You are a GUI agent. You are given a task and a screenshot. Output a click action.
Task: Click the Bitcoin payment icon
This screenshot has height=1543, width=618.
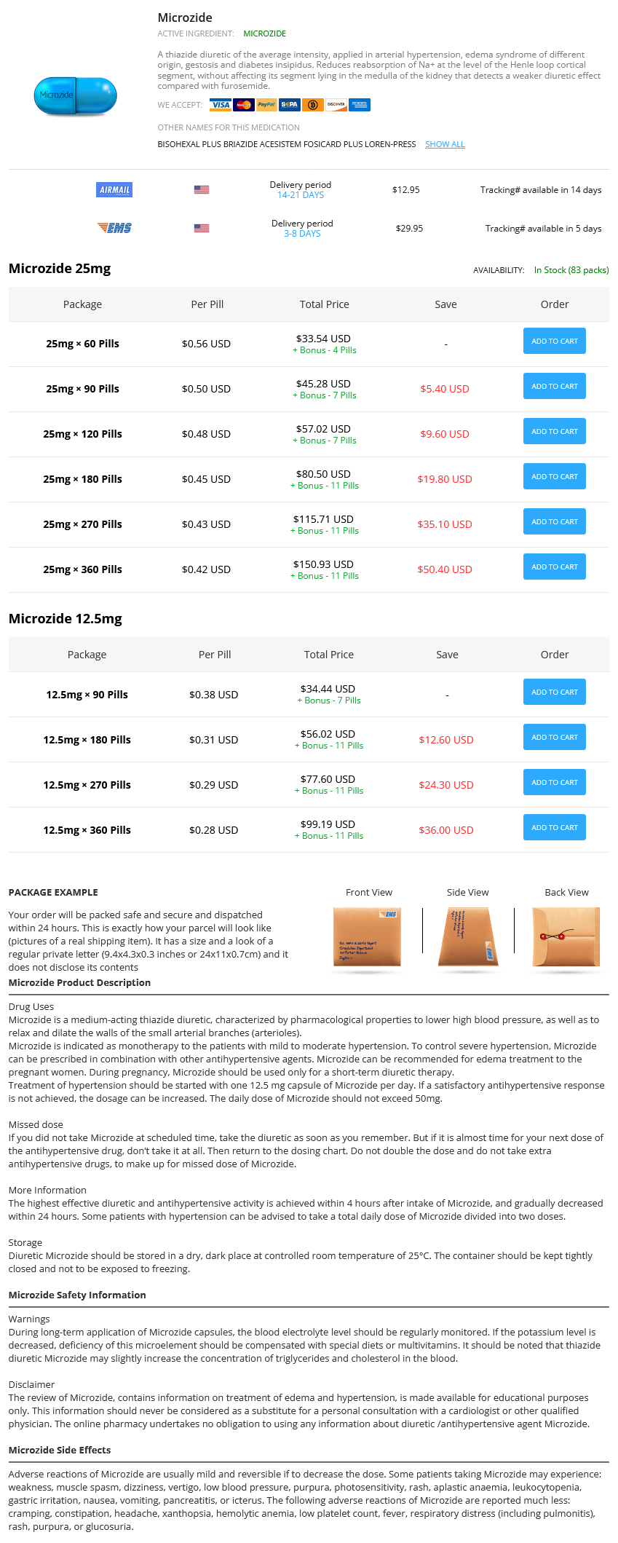pos(313,105)
